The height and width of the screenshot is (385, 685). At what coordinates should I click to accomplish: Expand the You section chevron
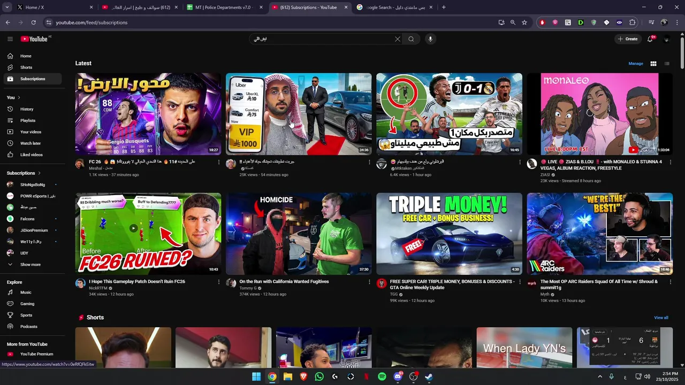(19, 97)
